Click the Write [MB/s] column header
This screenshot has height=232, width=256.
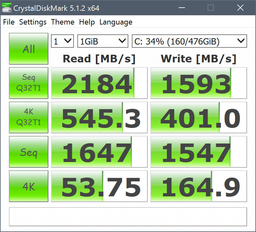click(x=199, y=59)
